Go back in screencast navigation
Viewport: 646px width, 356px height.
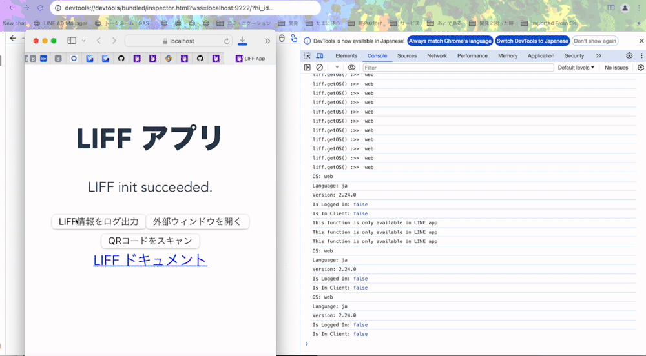click(x=13, y=38)
